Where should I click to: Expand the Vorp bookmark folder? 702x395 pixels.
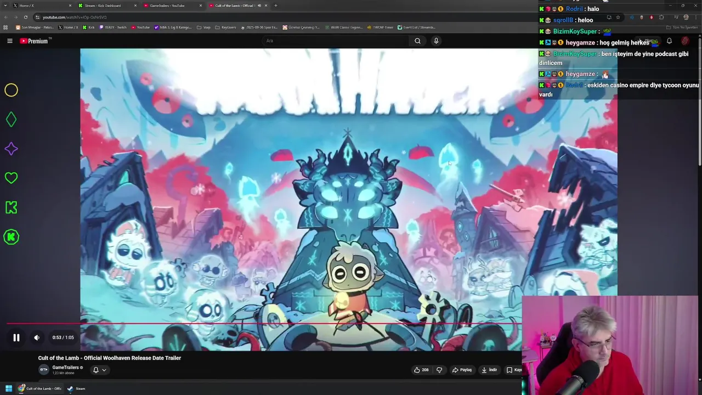(204, 27)
